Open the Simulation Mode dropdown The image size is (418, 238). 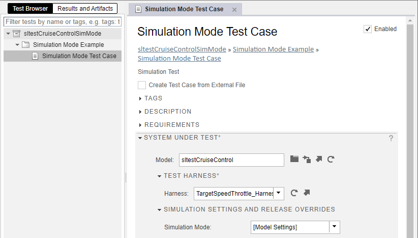334,227
